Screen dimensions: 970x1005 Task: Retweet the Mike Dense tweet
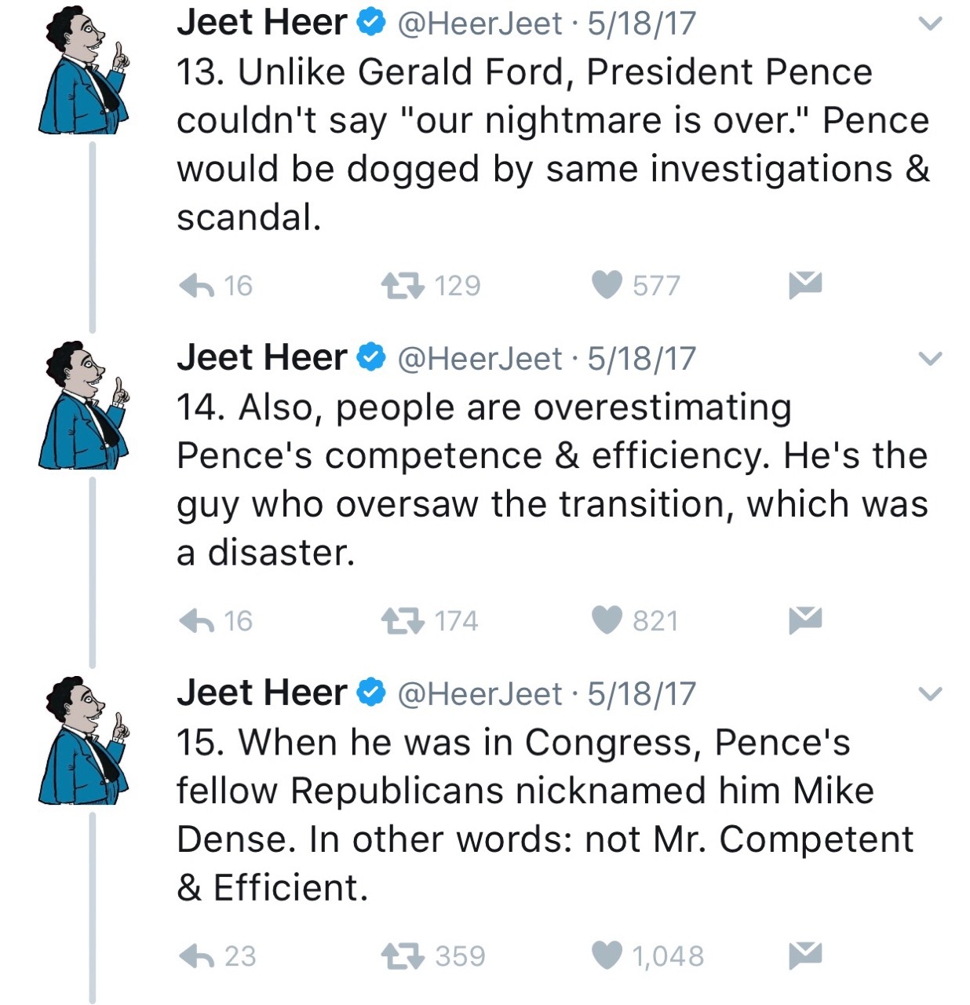[x=403, y=956]
